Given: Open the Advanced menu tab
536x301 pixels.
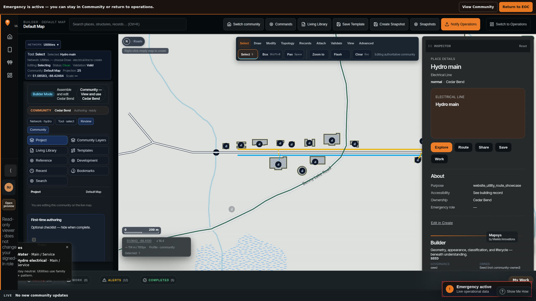Looking at the screenshot, I should 366,43.
